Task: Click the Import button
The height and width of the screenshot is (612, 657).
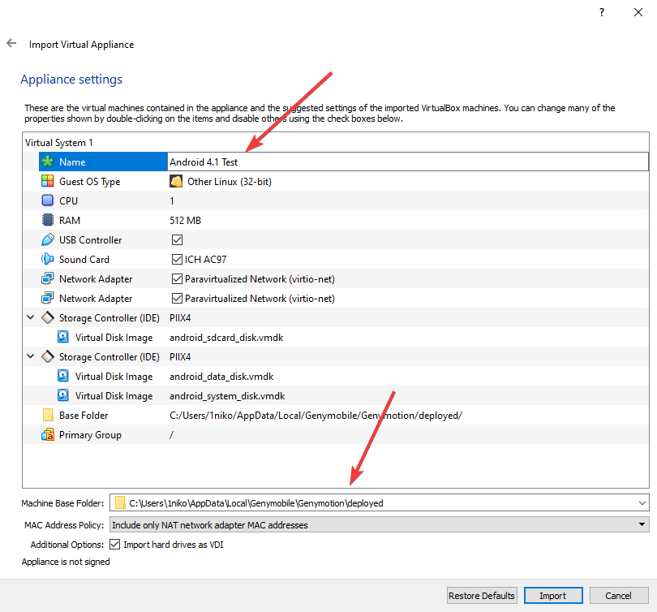Action: (x=553, y=595)
